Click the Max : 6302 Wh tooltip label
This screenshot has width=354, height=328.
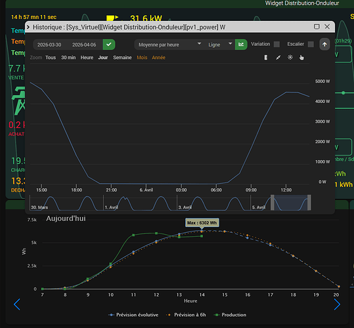(x=202, y=223)
